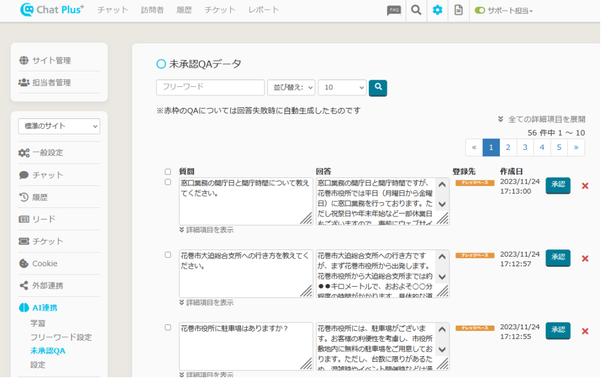Open the 標準のサイト site selector
The height and width of the screenshot is (379, 608).
click(x=59, y=126)
